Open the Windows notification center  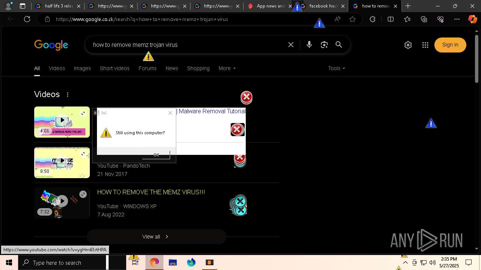tap(469, 262)
